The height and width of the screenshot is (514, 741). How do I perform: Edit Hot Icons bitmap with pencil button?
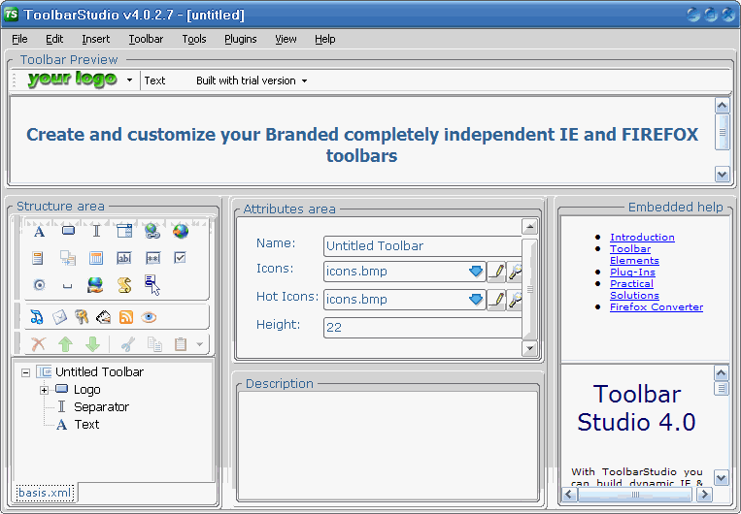coord(496,300)
